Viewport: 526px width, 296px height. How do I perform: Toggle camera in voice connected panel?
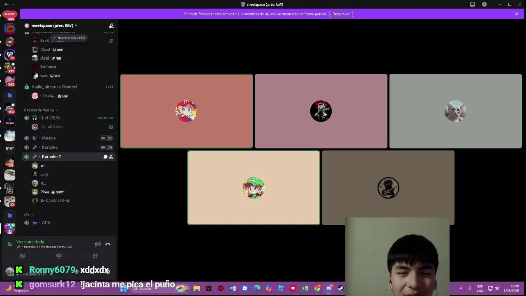pos(23,256)
